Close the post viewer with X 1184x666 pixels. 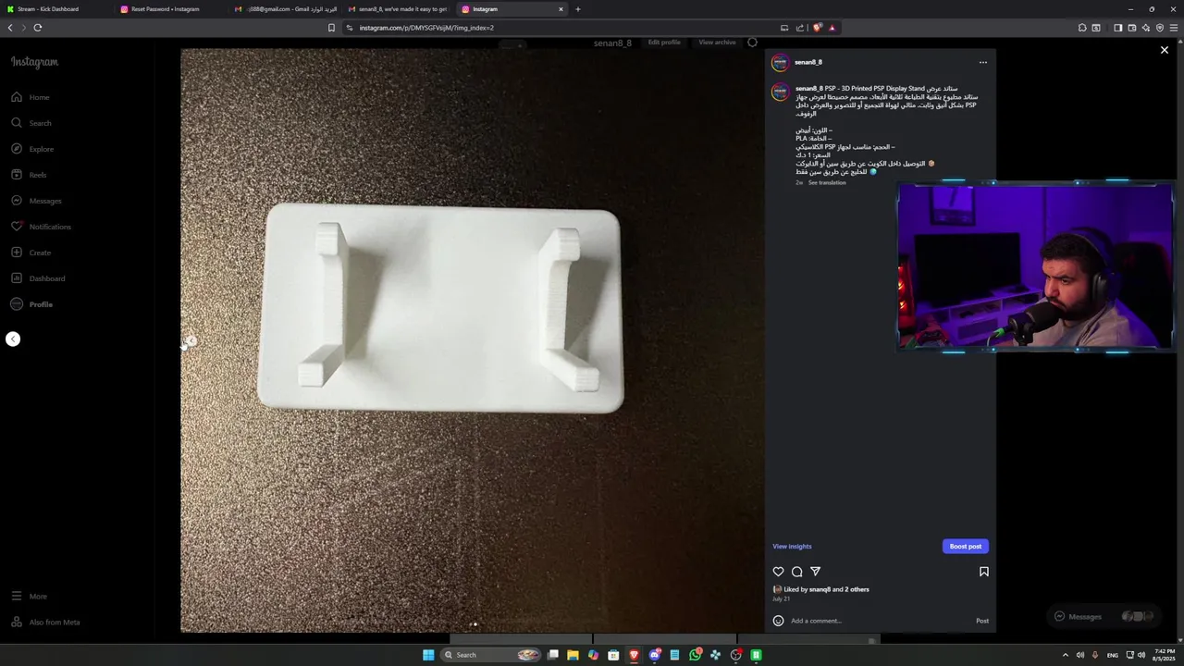1165,50
